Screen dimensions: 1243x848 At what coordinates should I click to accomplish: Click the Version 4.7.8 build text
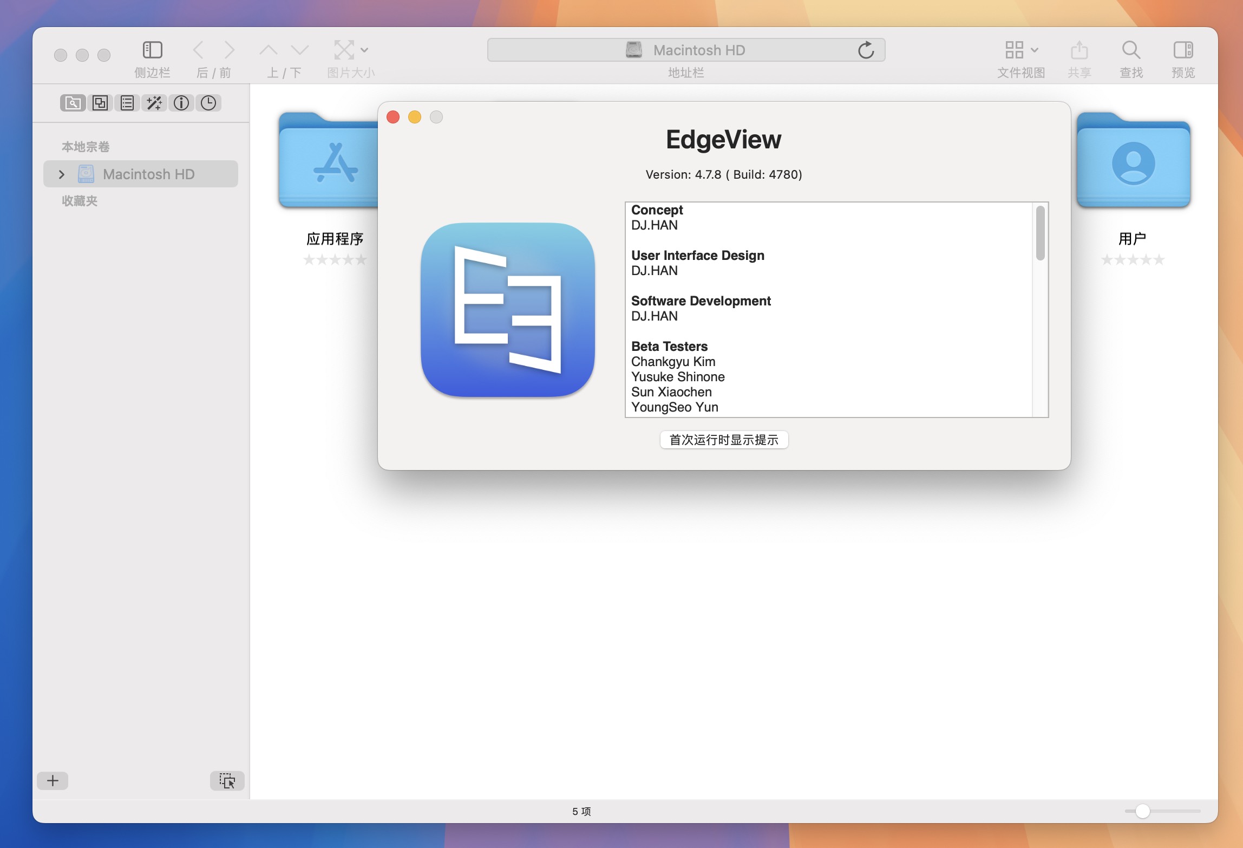point(724,174)
